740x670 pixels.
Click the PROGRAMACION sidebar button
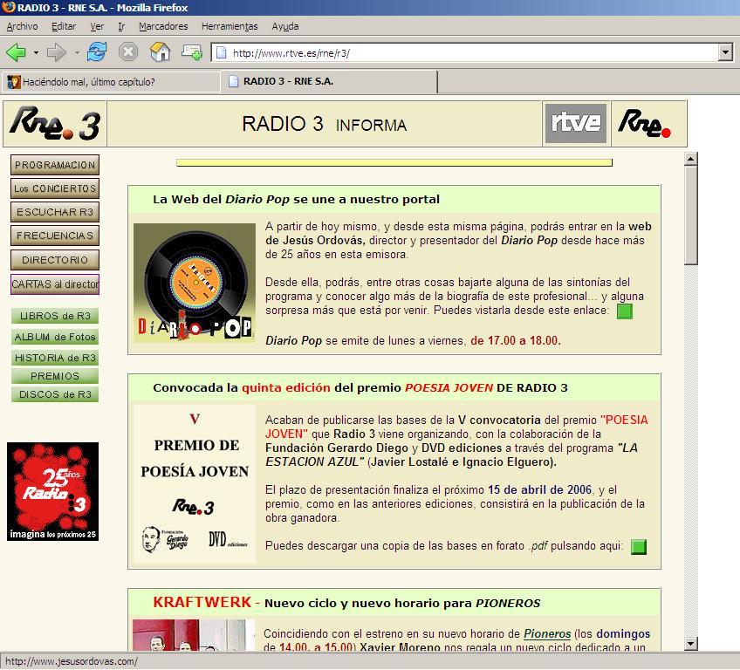tap(54, 165)
